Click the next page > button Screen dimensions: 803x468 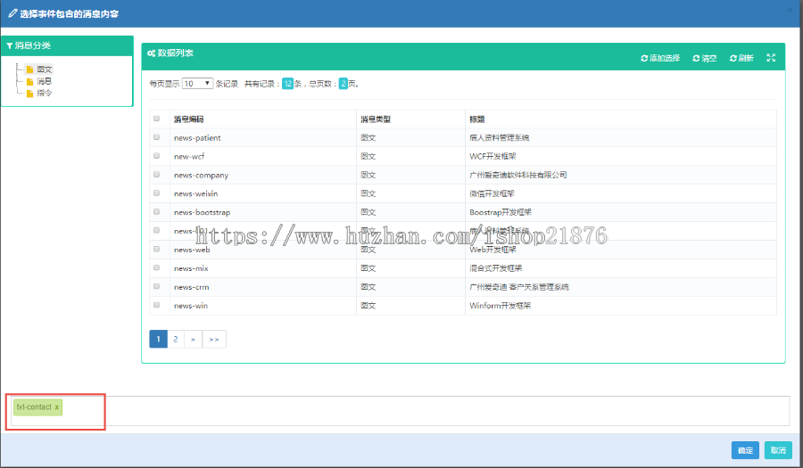[193, 339]
